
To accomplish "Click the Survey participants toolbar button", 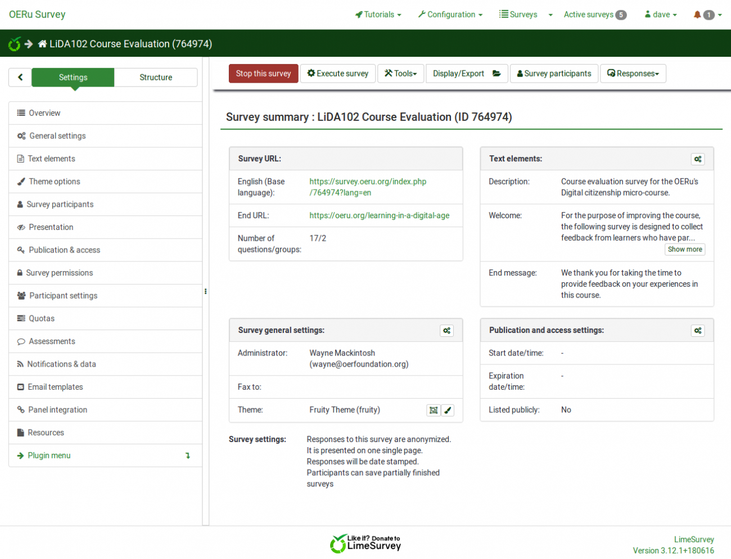I will point(554,74).
